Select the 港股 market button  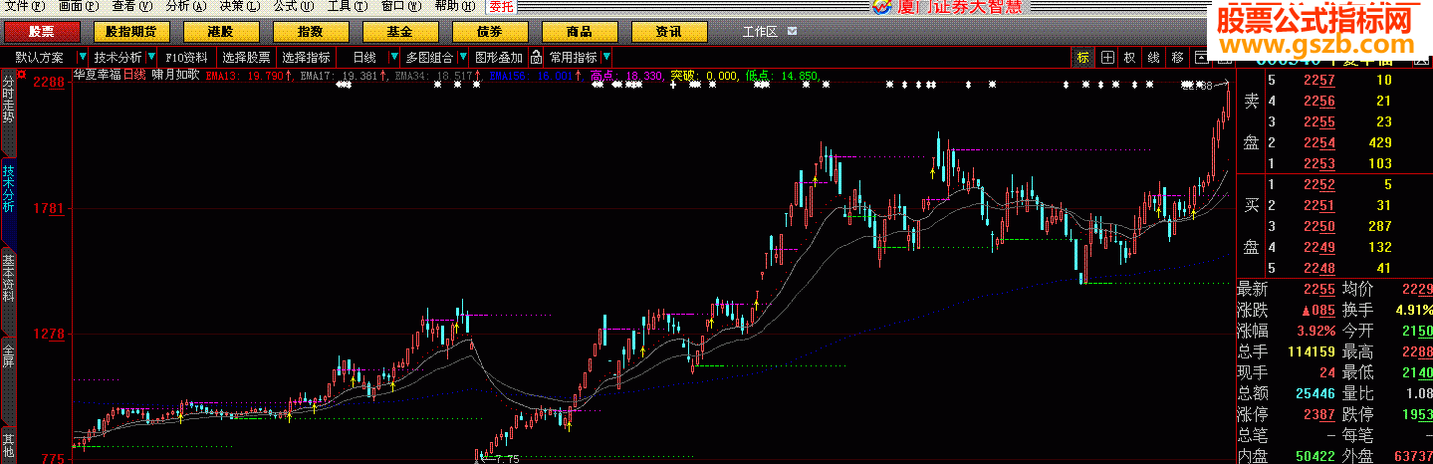click(221, 32)
